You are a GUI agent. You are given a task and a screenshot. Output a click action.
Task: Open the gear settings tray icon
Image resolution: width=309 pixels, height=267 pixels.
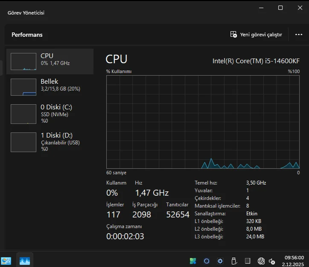tap(220, 261)
